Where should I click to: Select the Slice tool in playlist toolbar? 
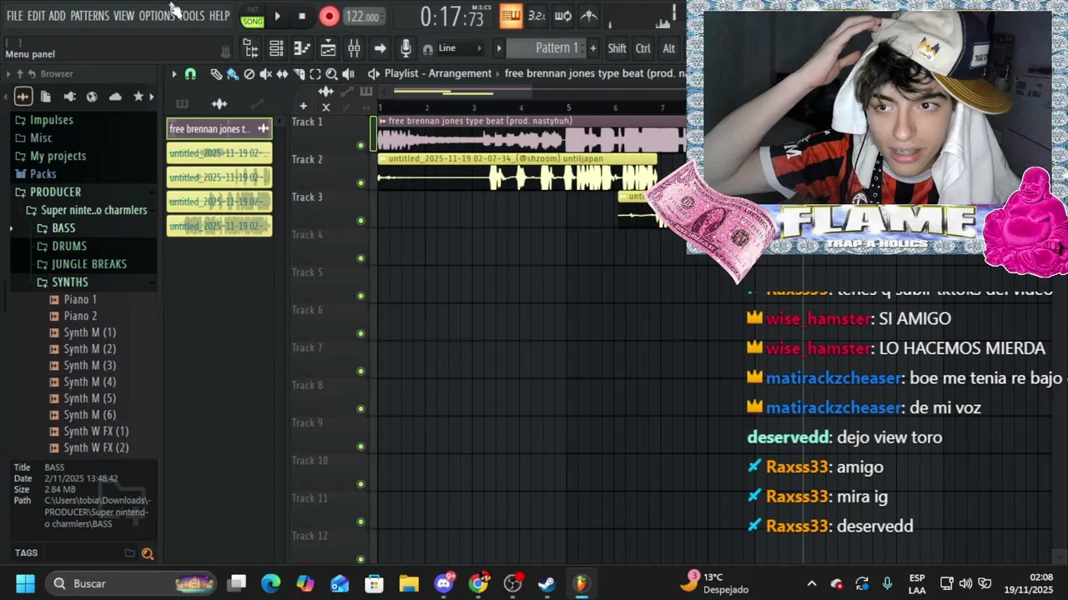tap(299, 74)
